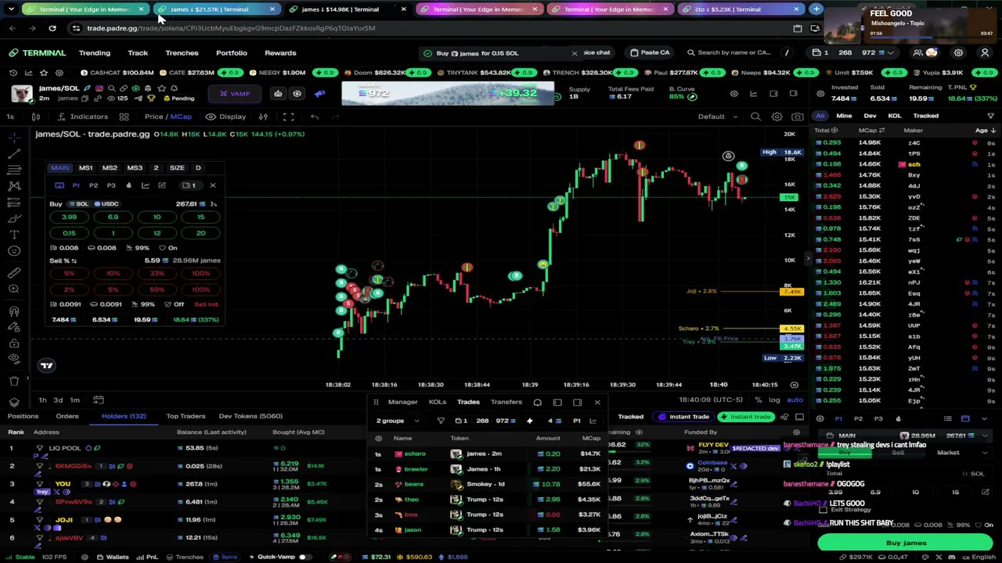Open the trades filter funnel icon
This screenshot has height=563, width=1002.
[x=441, y=421]
